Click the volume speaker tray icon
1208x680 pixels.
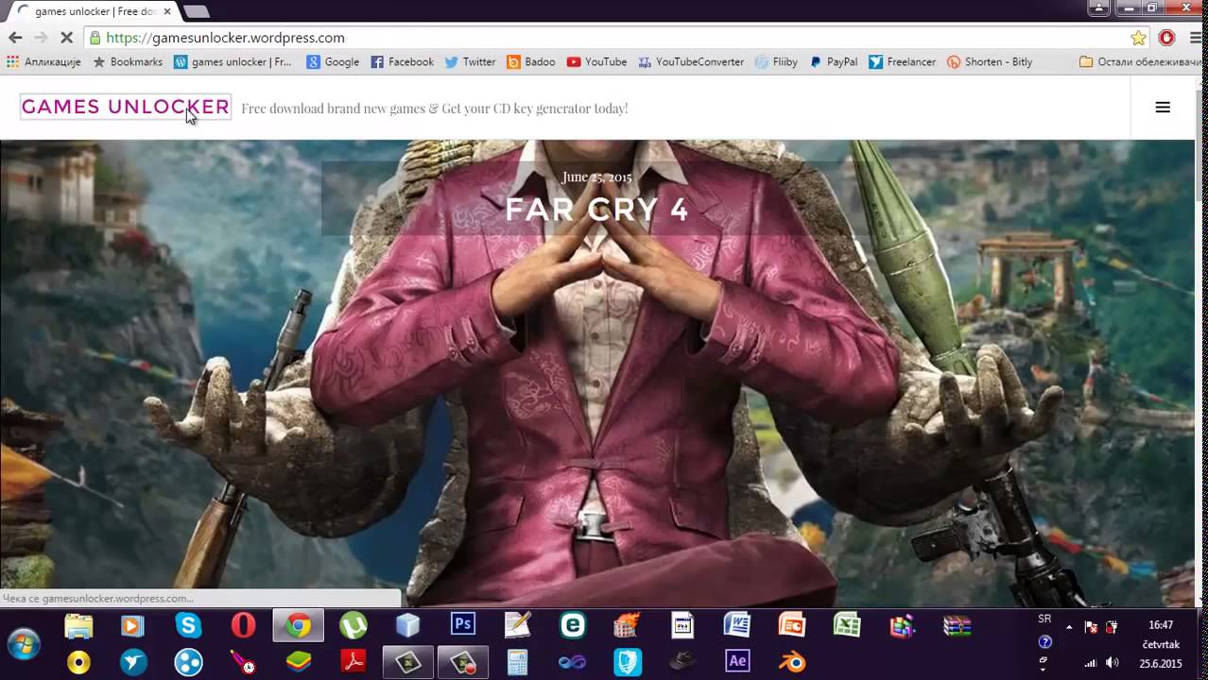1112,663
